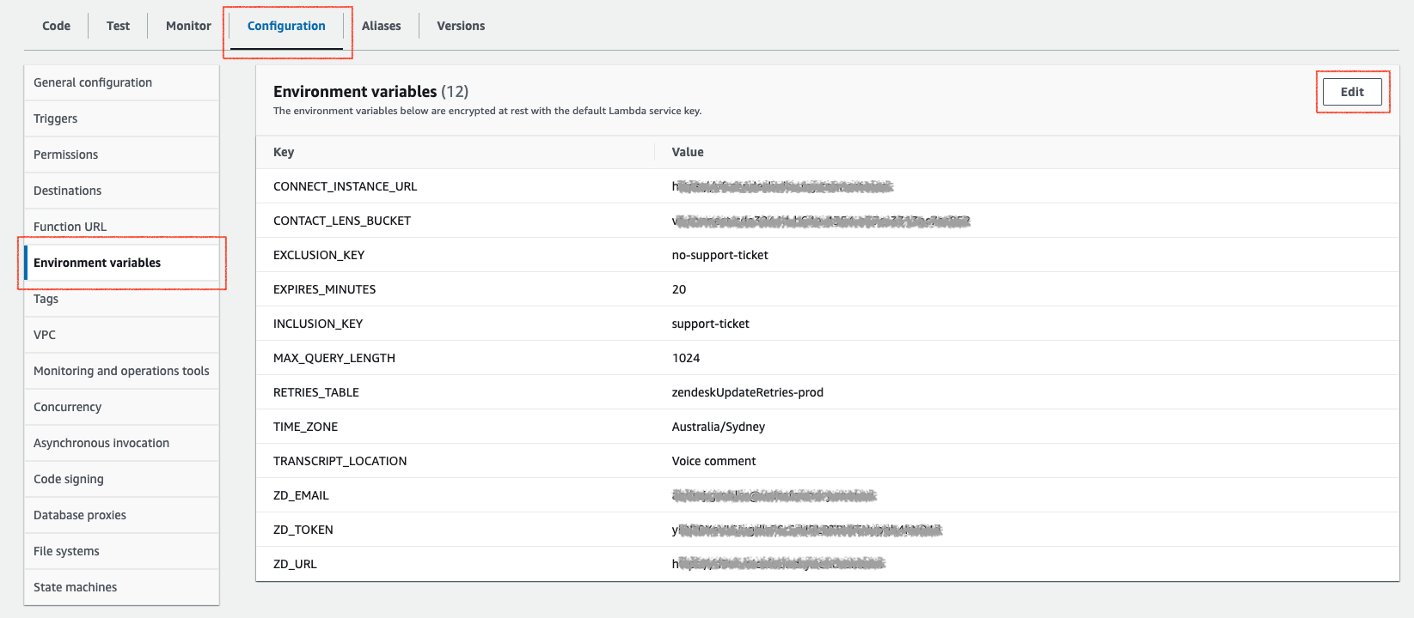This screenshot has width=1414, height=618.
Task: Open General configuration in sidebar
Action: (x=93, y=82)
